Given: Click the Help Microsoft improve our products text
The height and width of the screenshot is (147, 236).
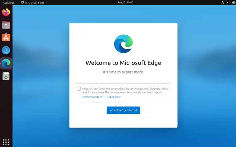Looking at the screenshot, I should (x=125, y=90).
